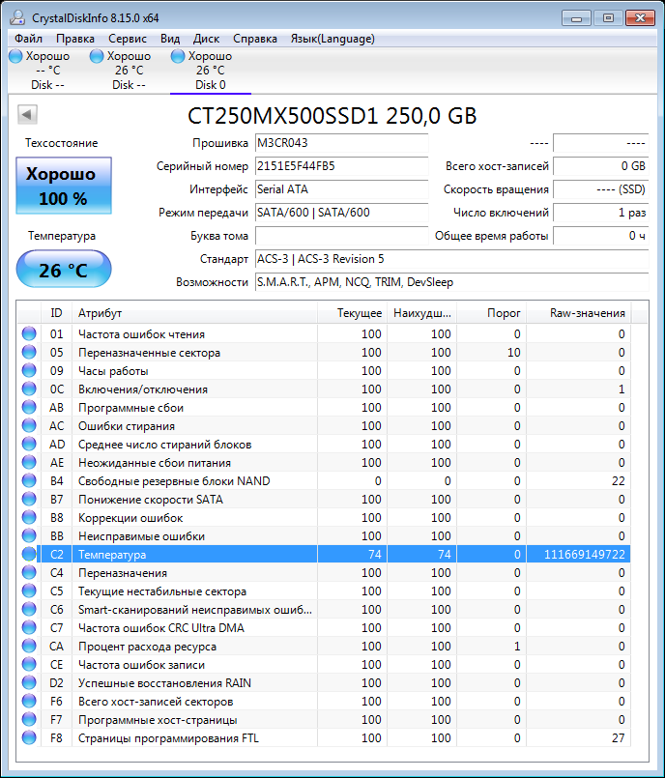Click the Всего хост-записей value 0 GB

(x=600, y=166)
